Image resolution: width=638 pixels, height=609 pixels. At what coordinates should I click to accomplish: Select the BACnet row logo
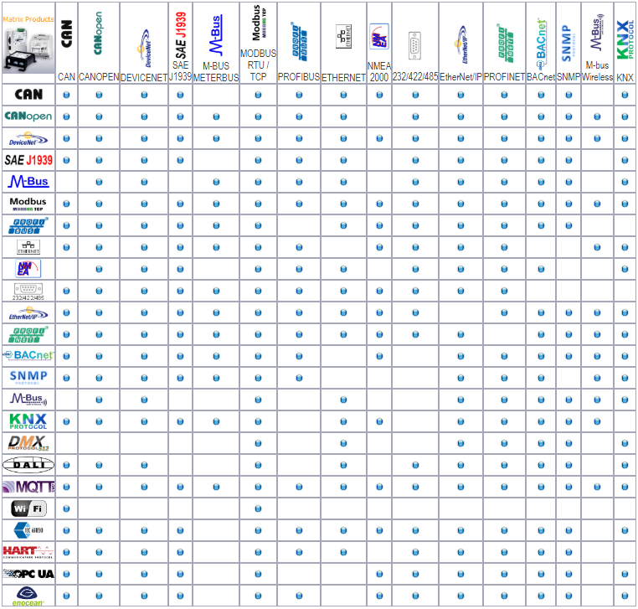[x=28, y=355]
